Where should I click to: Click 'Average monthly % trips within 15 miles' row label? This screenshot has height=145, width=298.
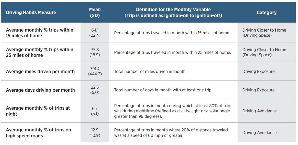click(x=40, y=33)
